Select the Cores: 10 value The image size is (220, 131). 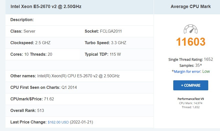(x=19, y=54)
